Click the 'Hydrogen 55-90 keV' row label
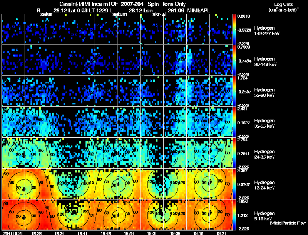The image size is (308, 235). pyautogui.click(x=264, y=93)
